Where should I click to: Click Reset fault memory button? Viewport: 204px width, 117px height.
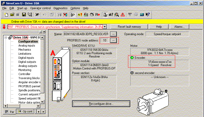129,27
